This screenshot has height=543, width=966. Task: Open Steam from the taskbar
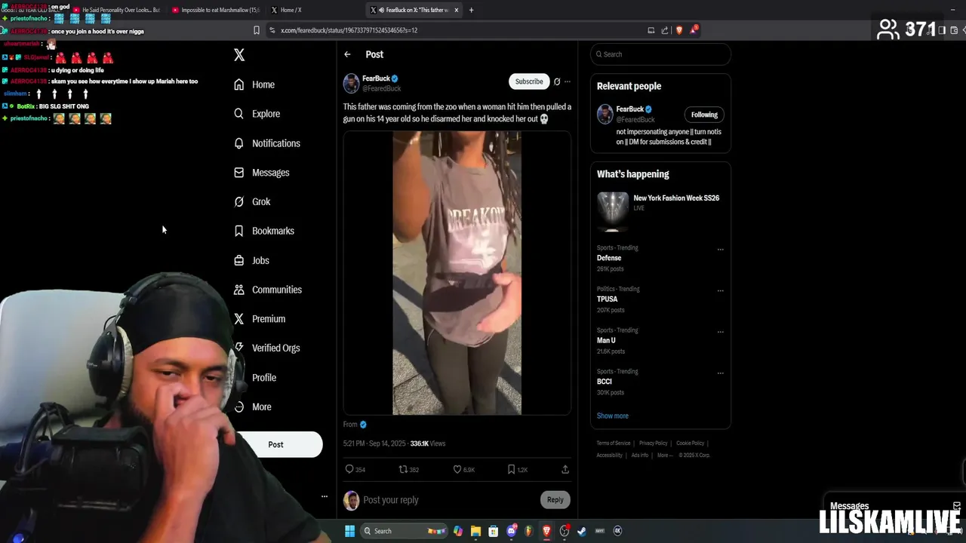[x=582, y=531]
